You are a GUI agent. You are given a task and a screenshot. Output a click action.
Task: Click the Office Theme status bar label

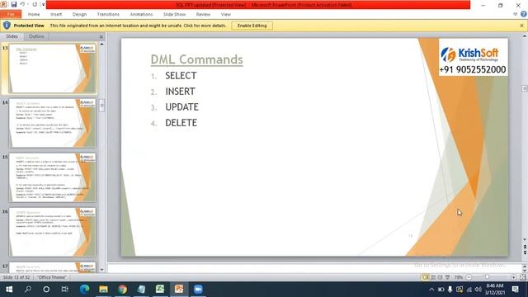52,277
